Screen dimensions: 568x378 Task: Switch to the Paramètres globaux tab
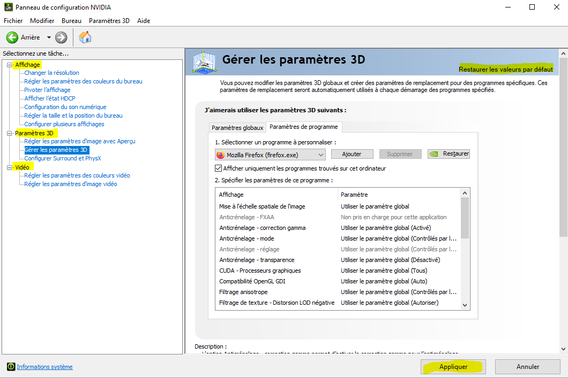click(237, 128)
